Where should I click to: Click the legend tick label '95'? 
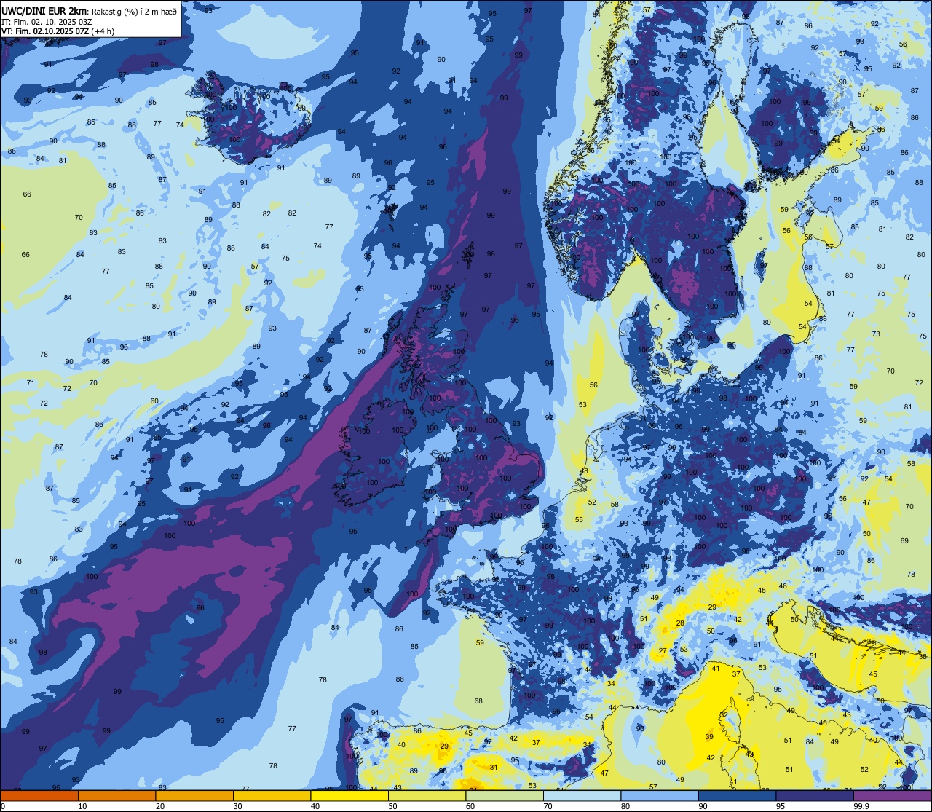(781, 806)
